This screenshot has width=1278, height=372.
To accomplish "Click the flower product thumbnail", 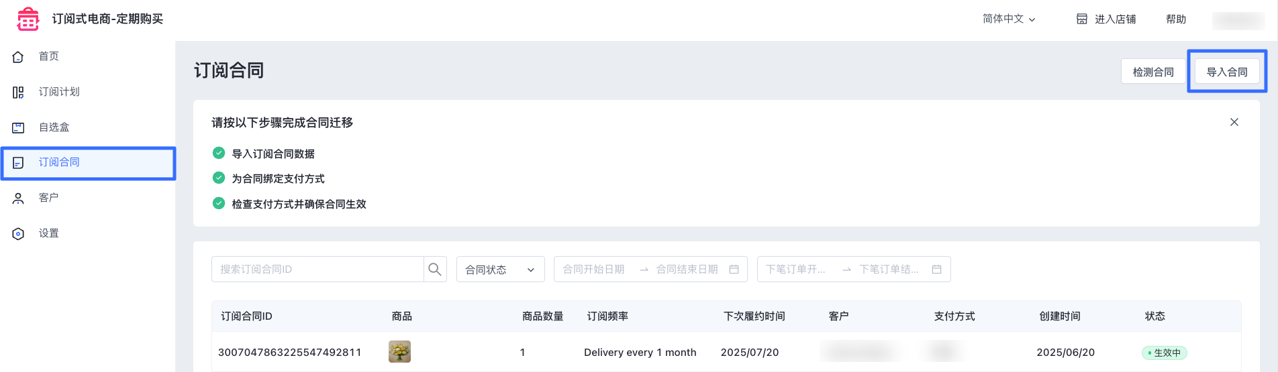I will click(x=399, y=351).
